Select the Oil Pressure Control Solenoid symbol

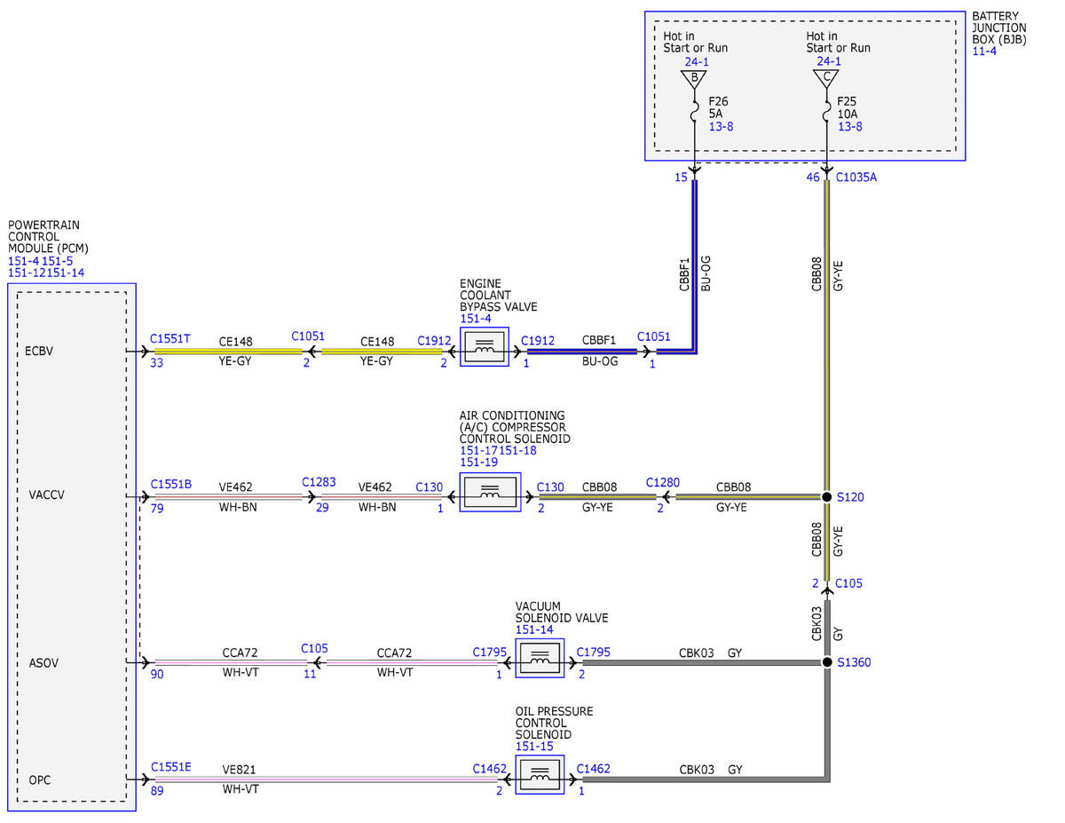click(x=540, y=775)
